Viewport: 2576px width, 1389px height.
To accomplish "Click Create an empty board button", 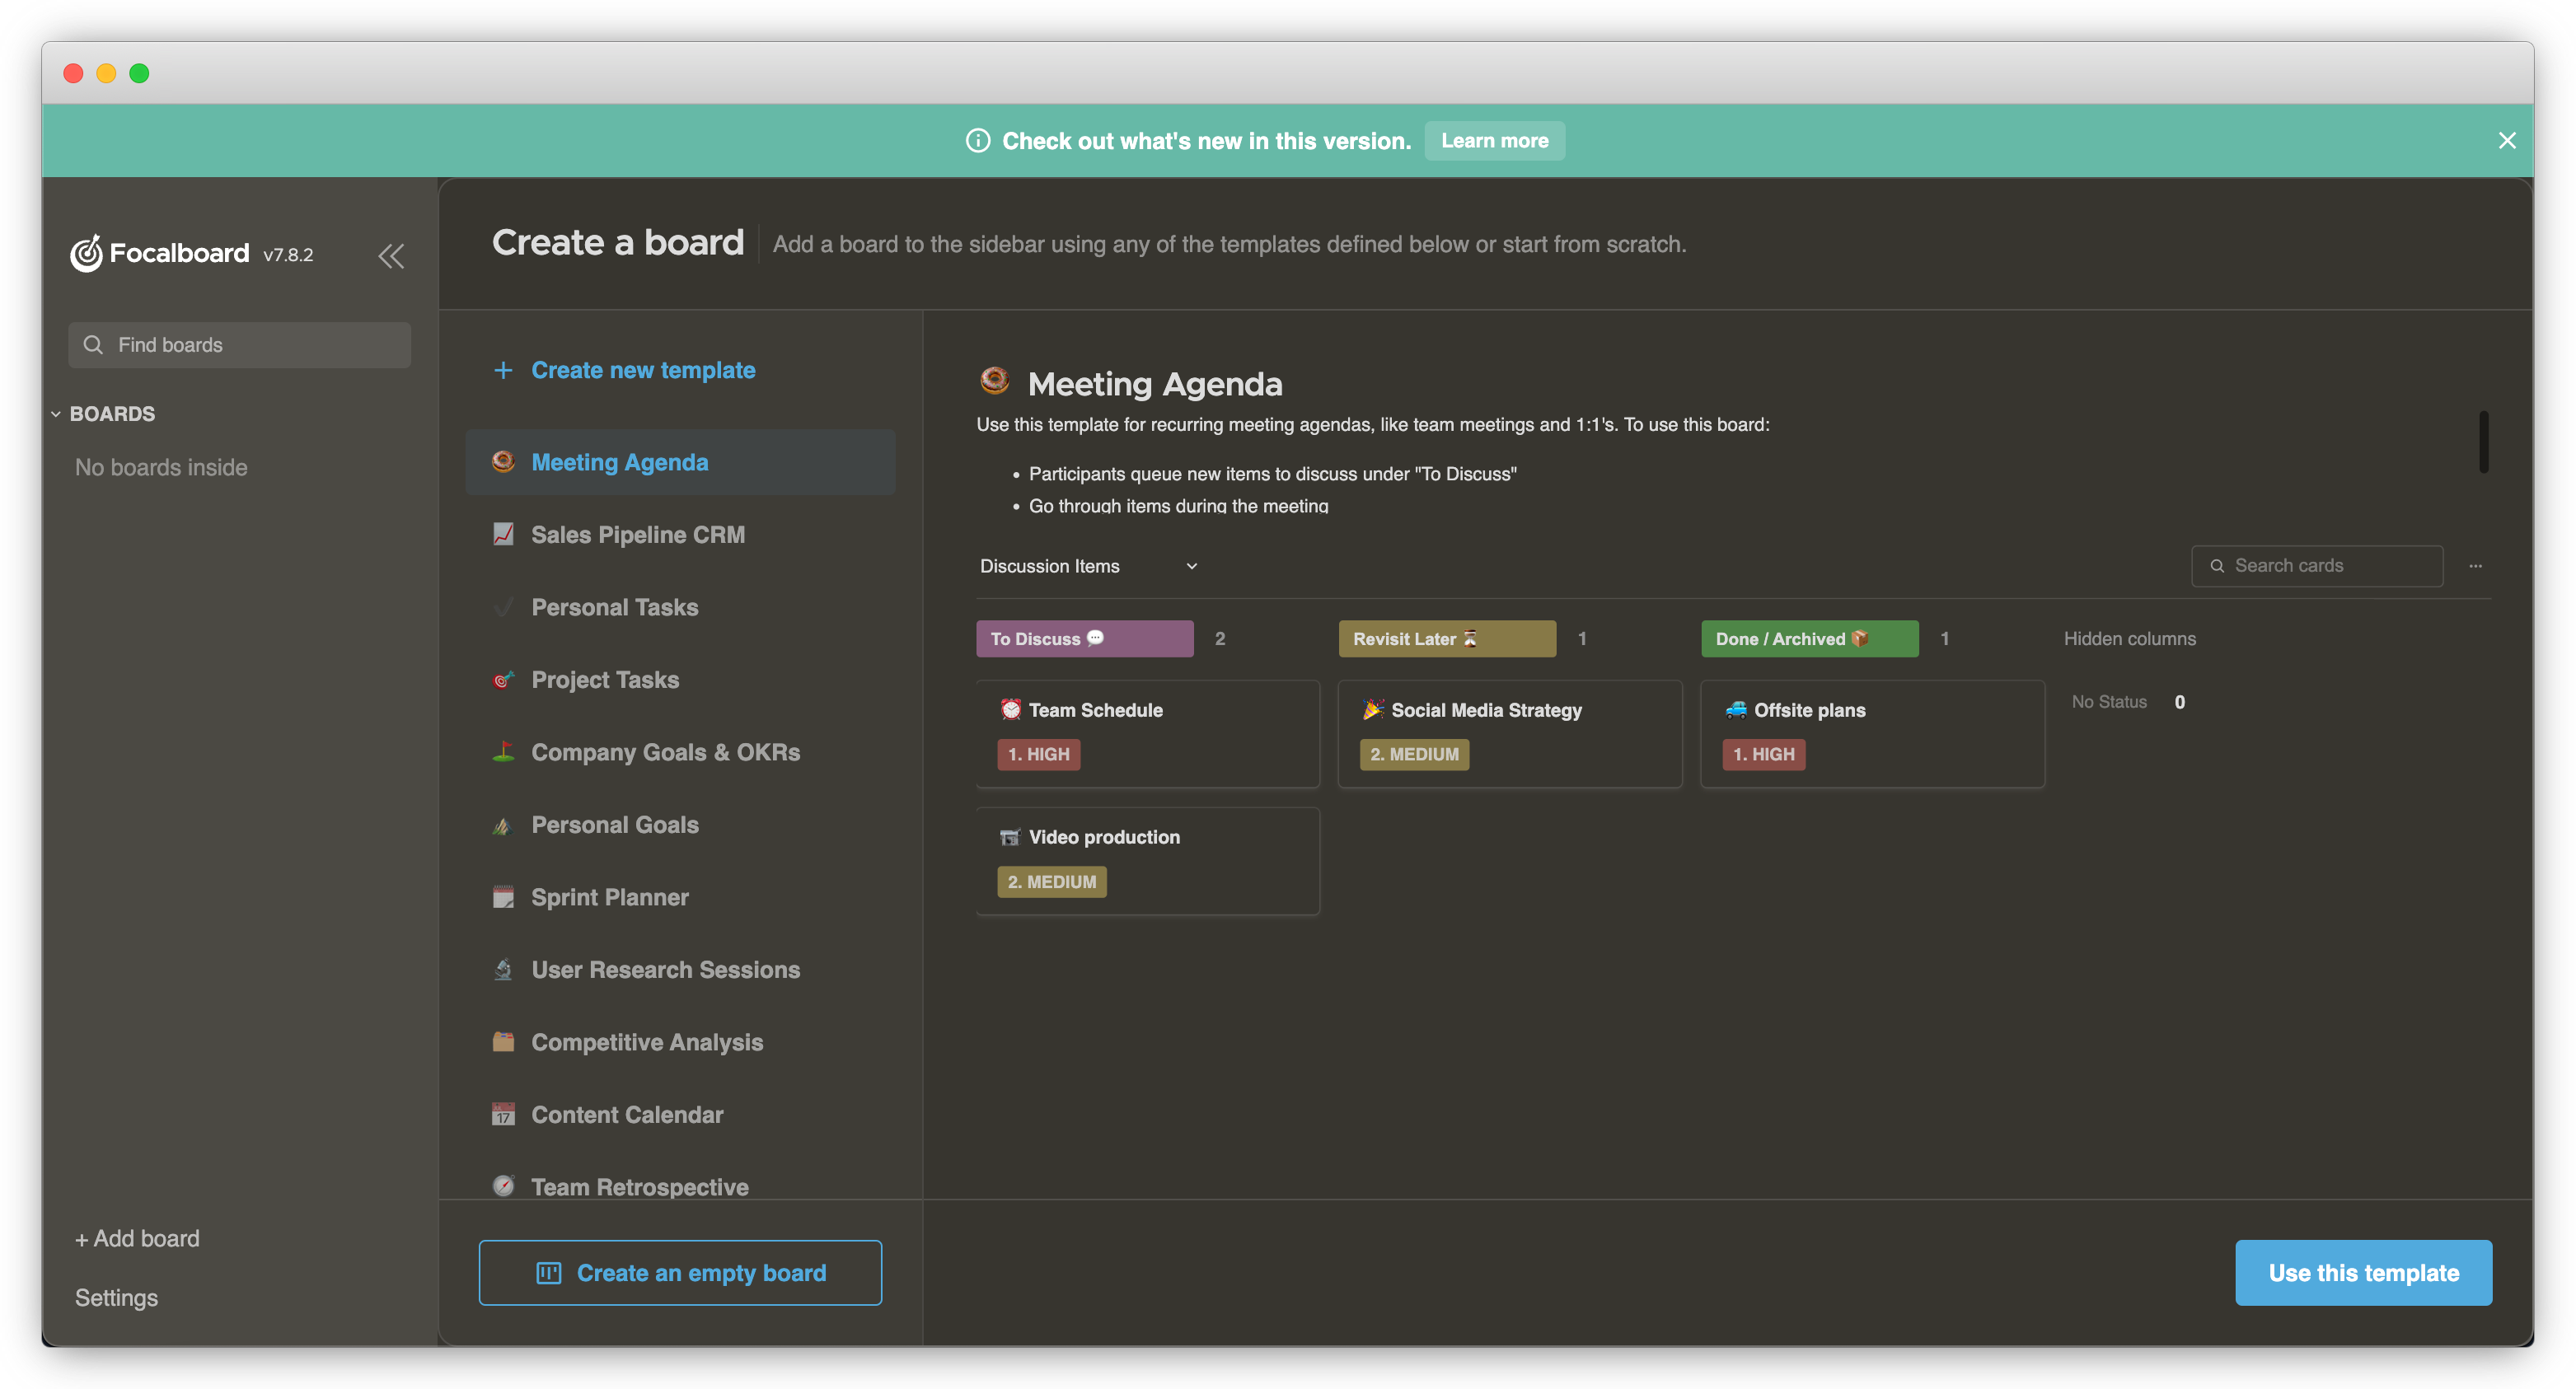I will 680,1272.
